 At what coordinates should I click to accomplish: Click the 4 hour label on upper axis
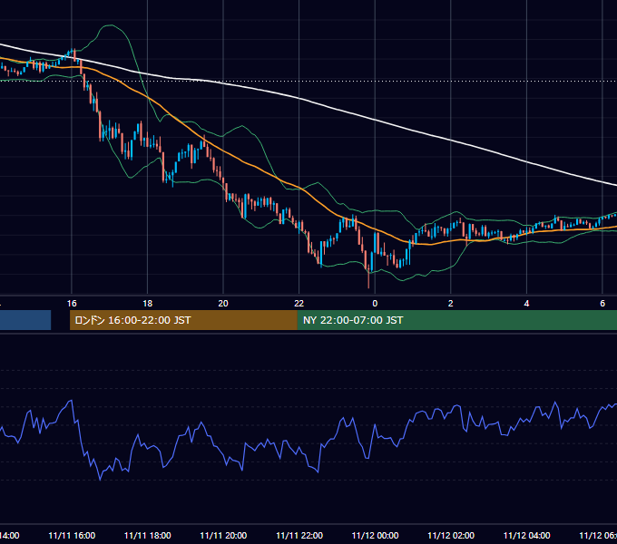(x=526, y=303)
